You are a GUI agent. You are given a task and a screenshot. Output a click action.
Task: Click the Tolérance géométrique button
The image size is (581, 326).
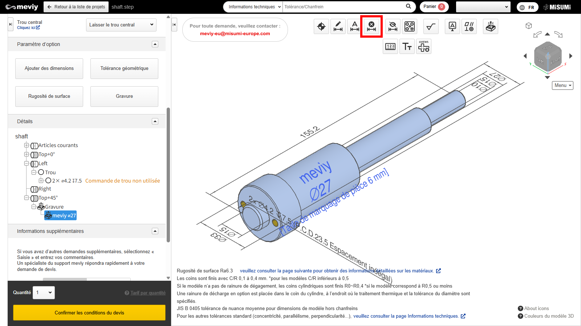coord(124,68)
